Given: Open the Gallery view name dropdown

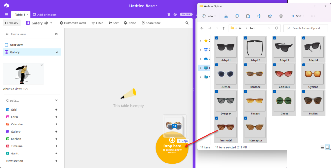Looking at the screenshot, I should 51,23.
